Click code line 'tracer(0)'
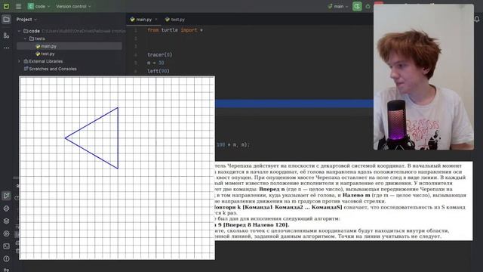Screen dimensions: 483x272 [159, 55]
